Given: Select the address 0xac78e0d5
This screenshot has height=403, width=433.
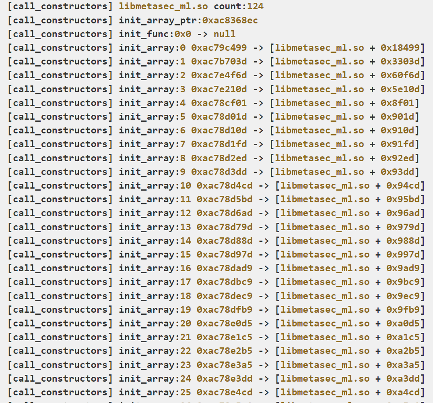Looking at the screenshot, I should tap(225, 323).
